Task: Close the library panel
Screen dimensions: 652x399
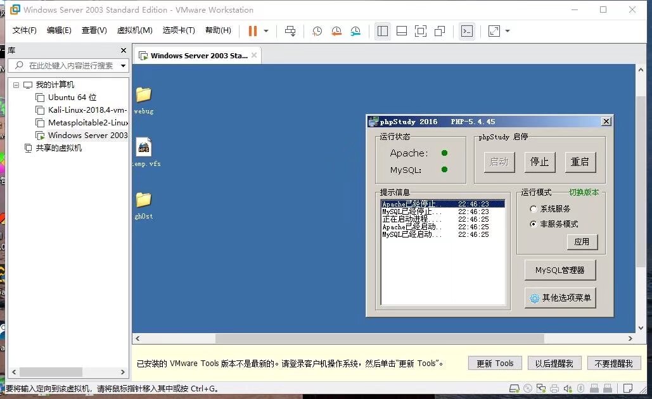Action: click(x=123, y=50)
